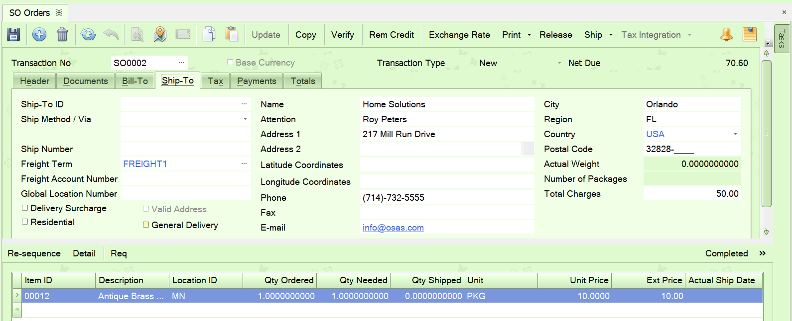Image resolution: width=792 pixels, height=321 pixels.
Task: Click the refresh arrows icon
Action: [88, 34]
